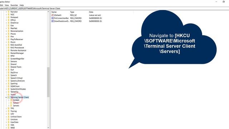Select the Default key label

pos(16,100)
